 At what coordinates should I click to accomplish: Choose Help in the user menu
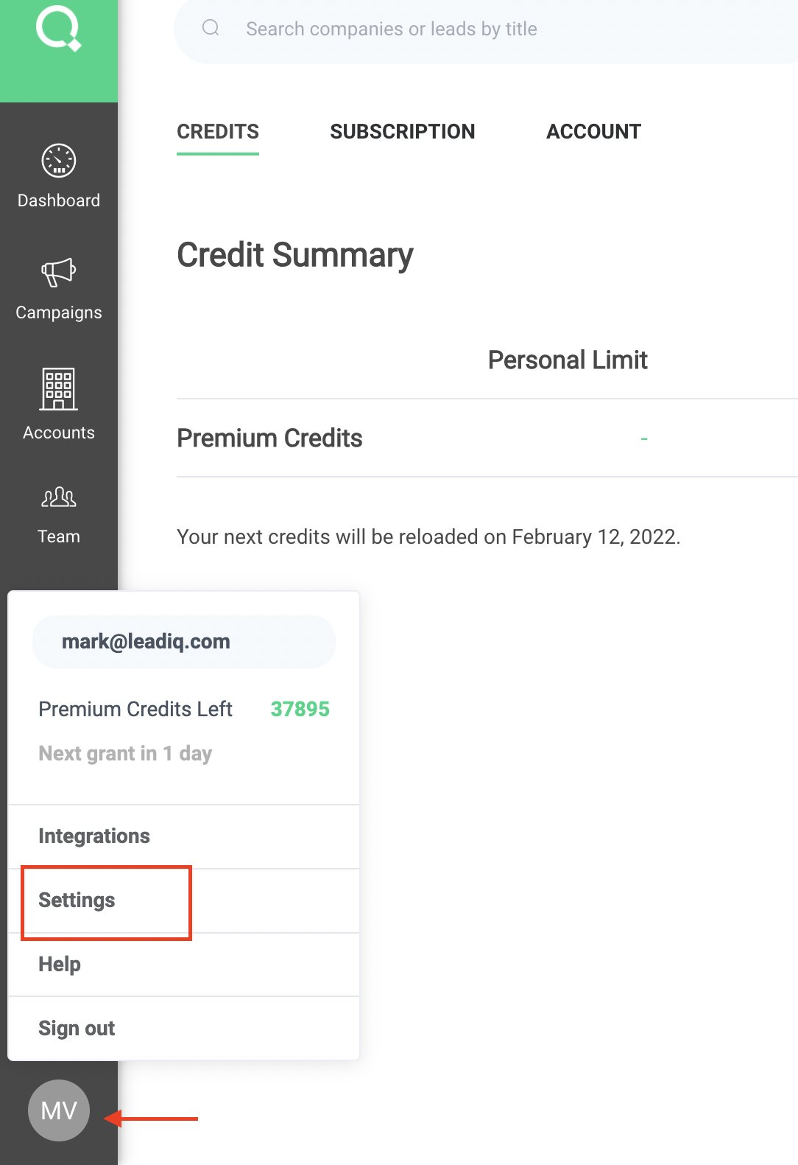click(60, 965)
